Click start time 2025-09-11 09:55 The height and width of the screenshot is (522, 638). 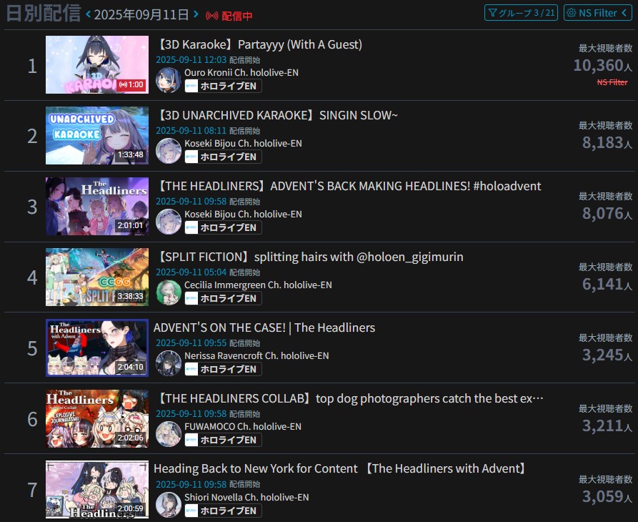coord(191,343)
